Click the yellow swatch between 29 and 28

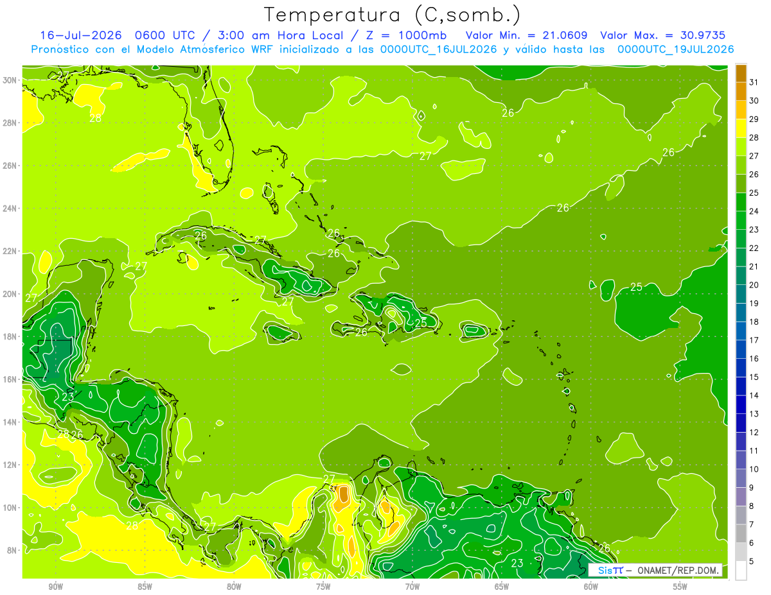(x=741, y=128)
